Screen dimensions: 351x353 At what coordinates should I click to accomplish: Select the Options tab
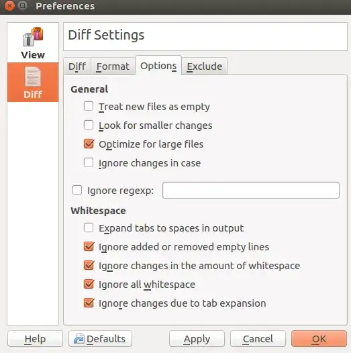coord(158,66)
